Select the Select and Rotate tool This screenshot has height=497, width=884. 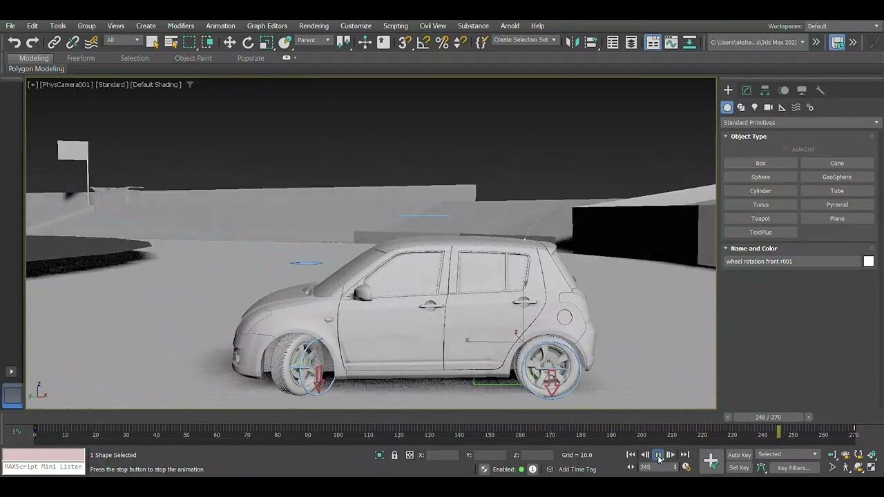pos(248,42)
